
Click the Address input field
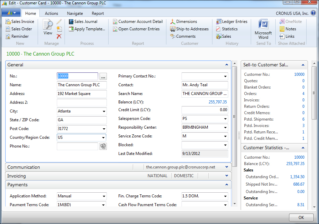click(x=82, y=94)
